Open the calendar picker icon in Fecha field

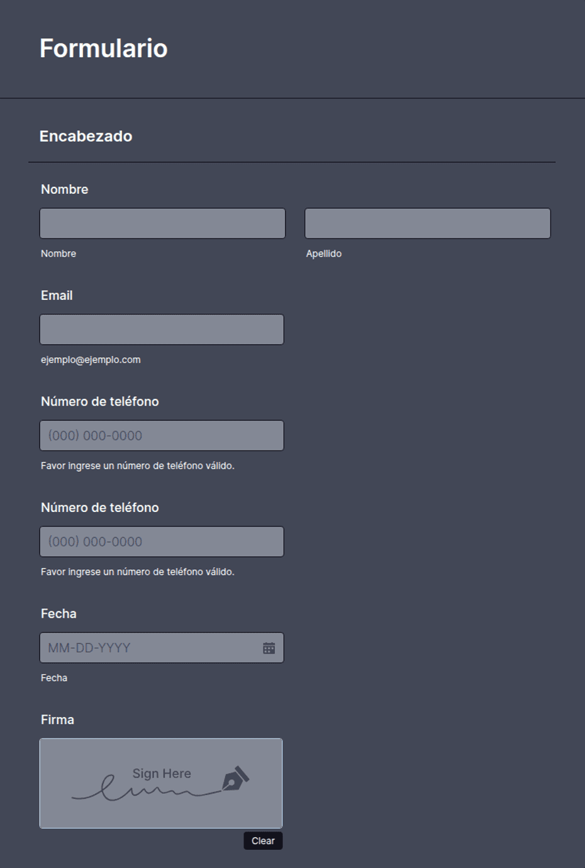tap(269, 648)
